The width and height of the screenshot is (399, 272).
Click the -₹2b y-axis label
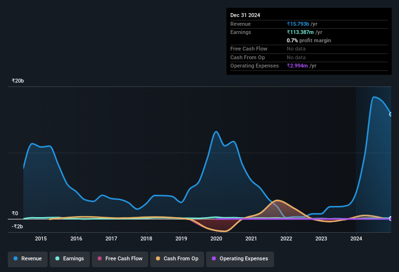pyautogui.click(x=17, y=226)
